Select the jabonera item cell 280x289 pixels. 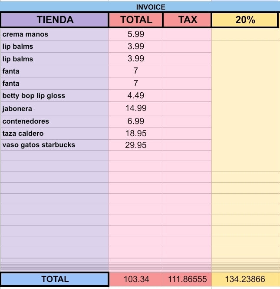click(55, 108)
